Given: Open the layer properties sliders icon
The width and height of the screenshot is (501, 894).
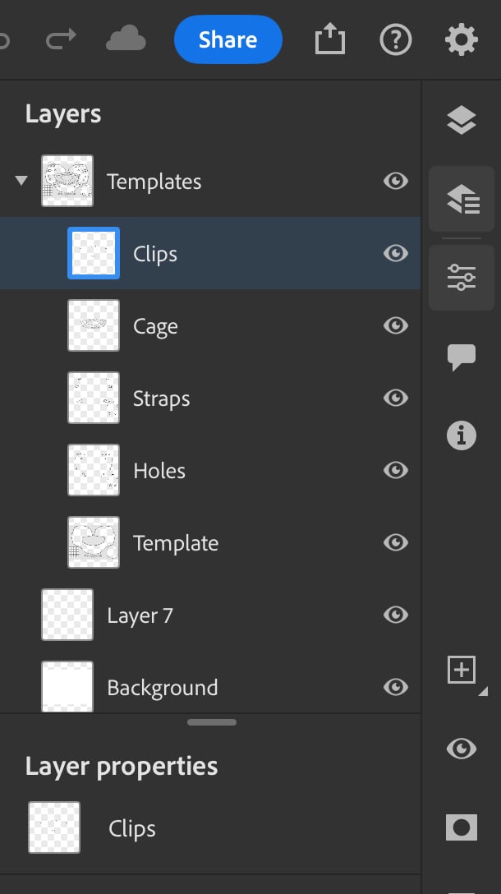Looking at the screenshot, I should tap(462, 278).
